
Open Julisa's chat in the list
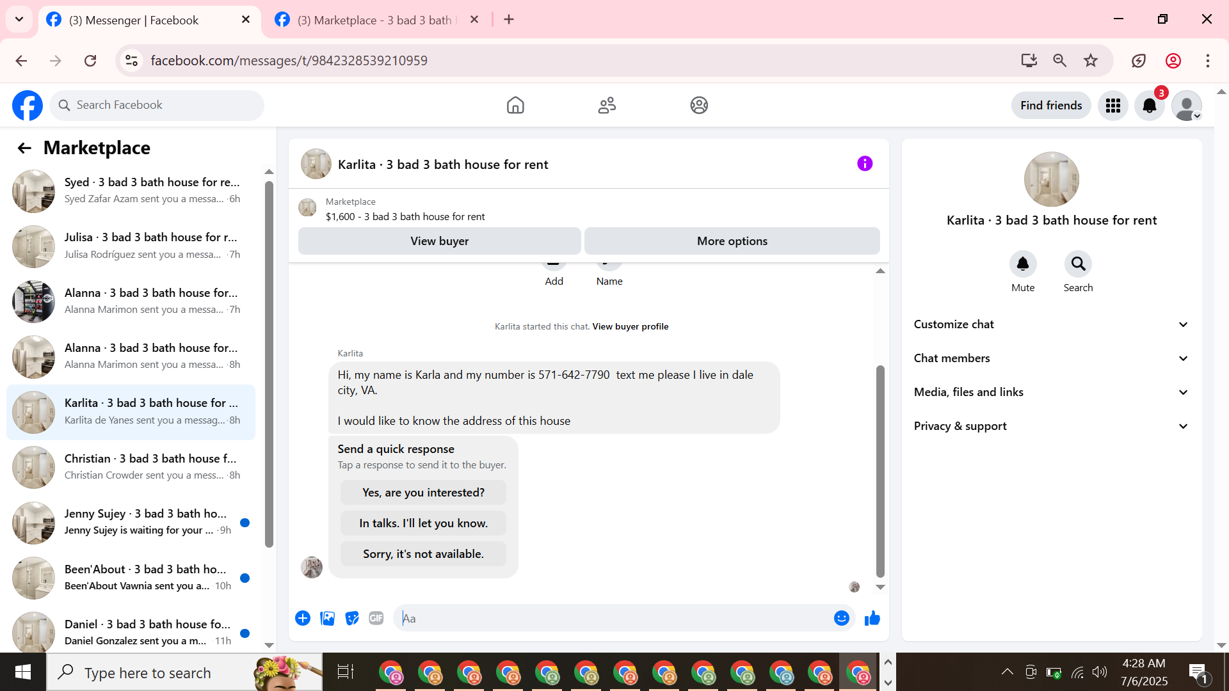tap(131, 246)
